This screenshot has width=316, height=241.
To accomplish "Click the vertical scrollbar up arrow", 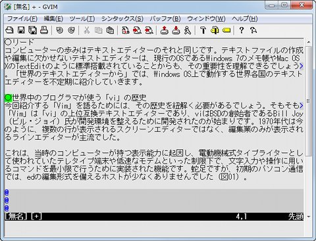I will coord(308,42).
